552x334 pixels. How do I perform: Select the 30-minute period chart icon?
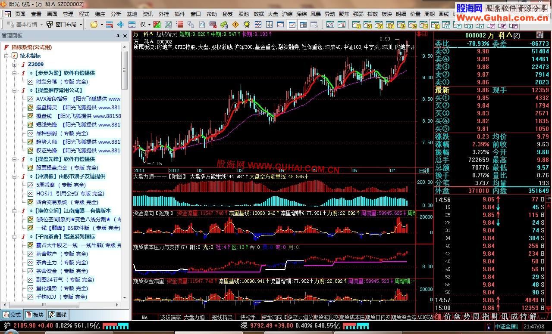(x=390, y=25)
